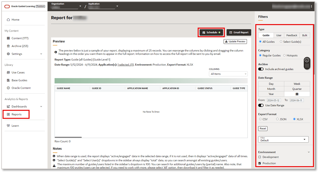Image resolution: width=319 pixels, height=173 pixels.
Task: Click the From date field
Action: click(274, 100)
